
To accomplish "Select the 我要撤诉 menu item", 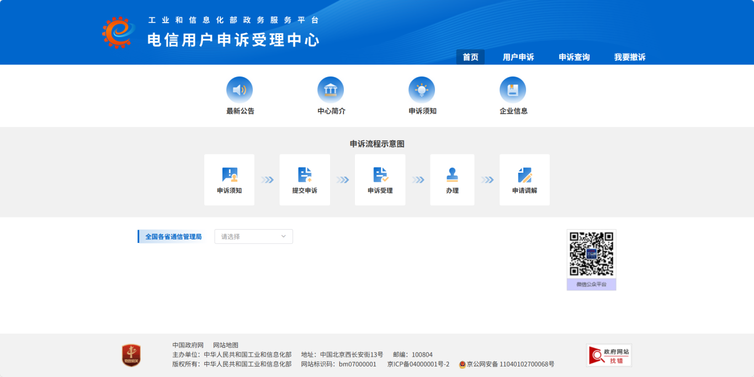I will click(630, 57).
